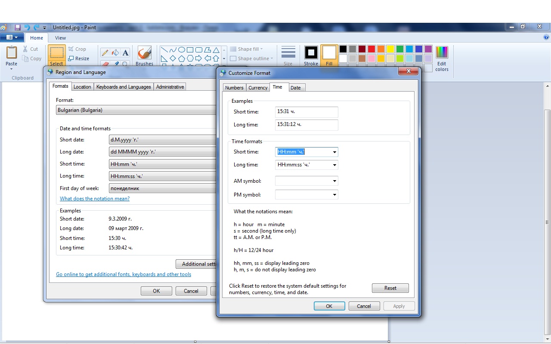Pick the Fill with color bucket tool
The image size is (551, 344).
(x=115, y=52)
